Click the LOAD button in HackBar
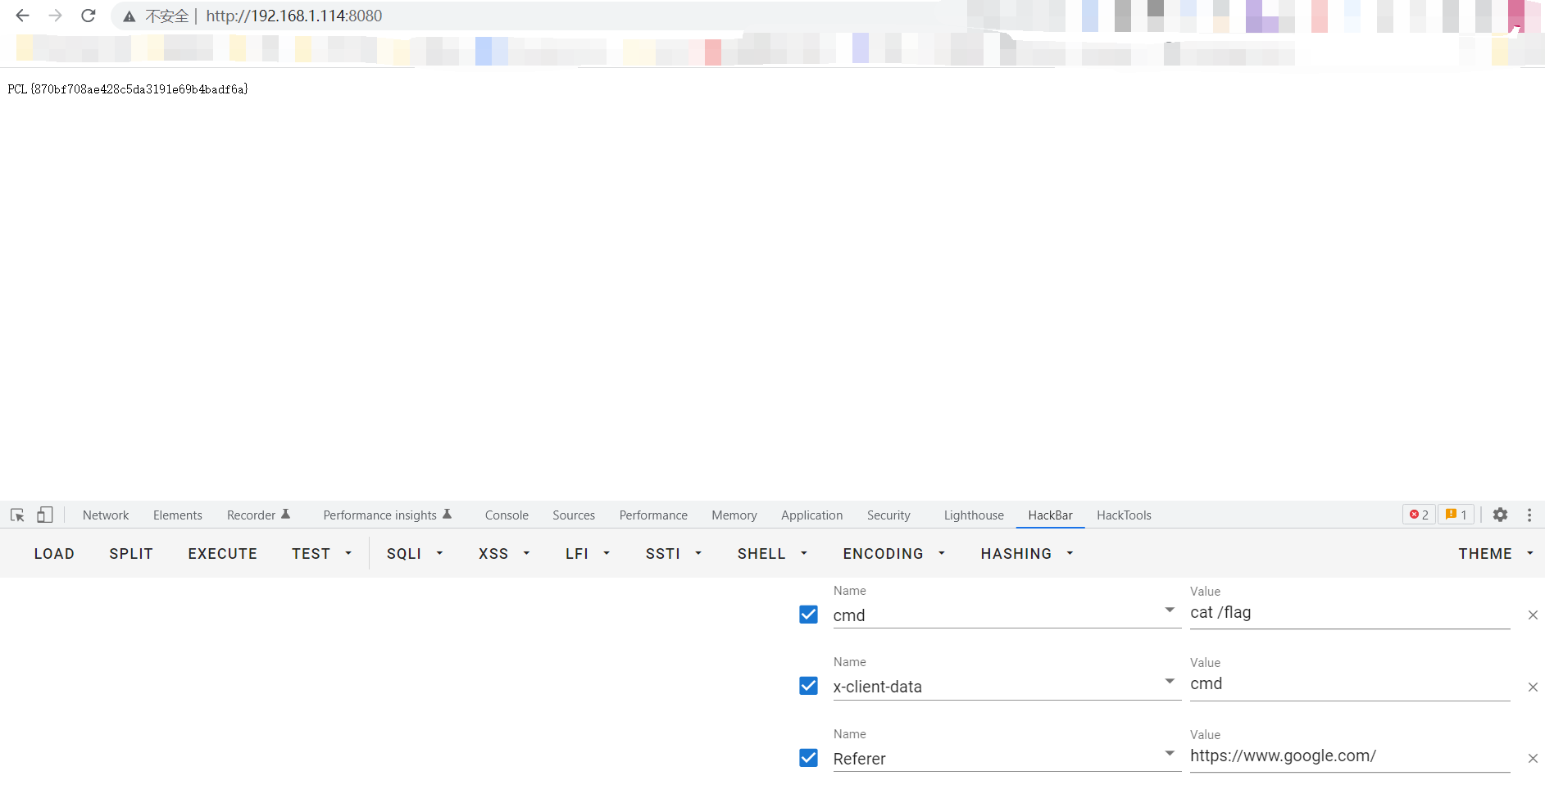The width and height of the screenshot is (1545, 794). 54,554
